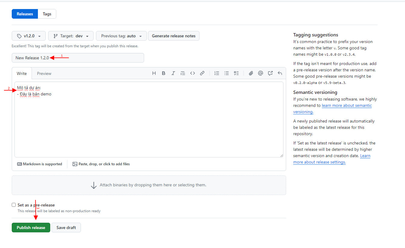Add a link using toolbar icon
This screenshot has width=405, height=248.
[202, 73]
